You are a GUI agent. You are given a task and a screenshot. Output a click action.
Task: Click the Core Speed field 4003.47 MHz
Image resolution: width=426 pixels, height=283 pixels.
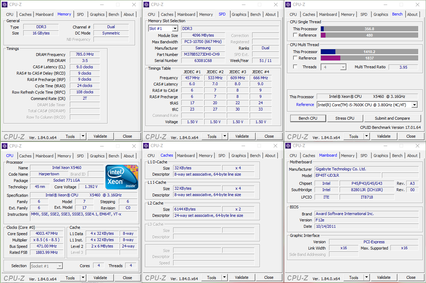point(47,233)
